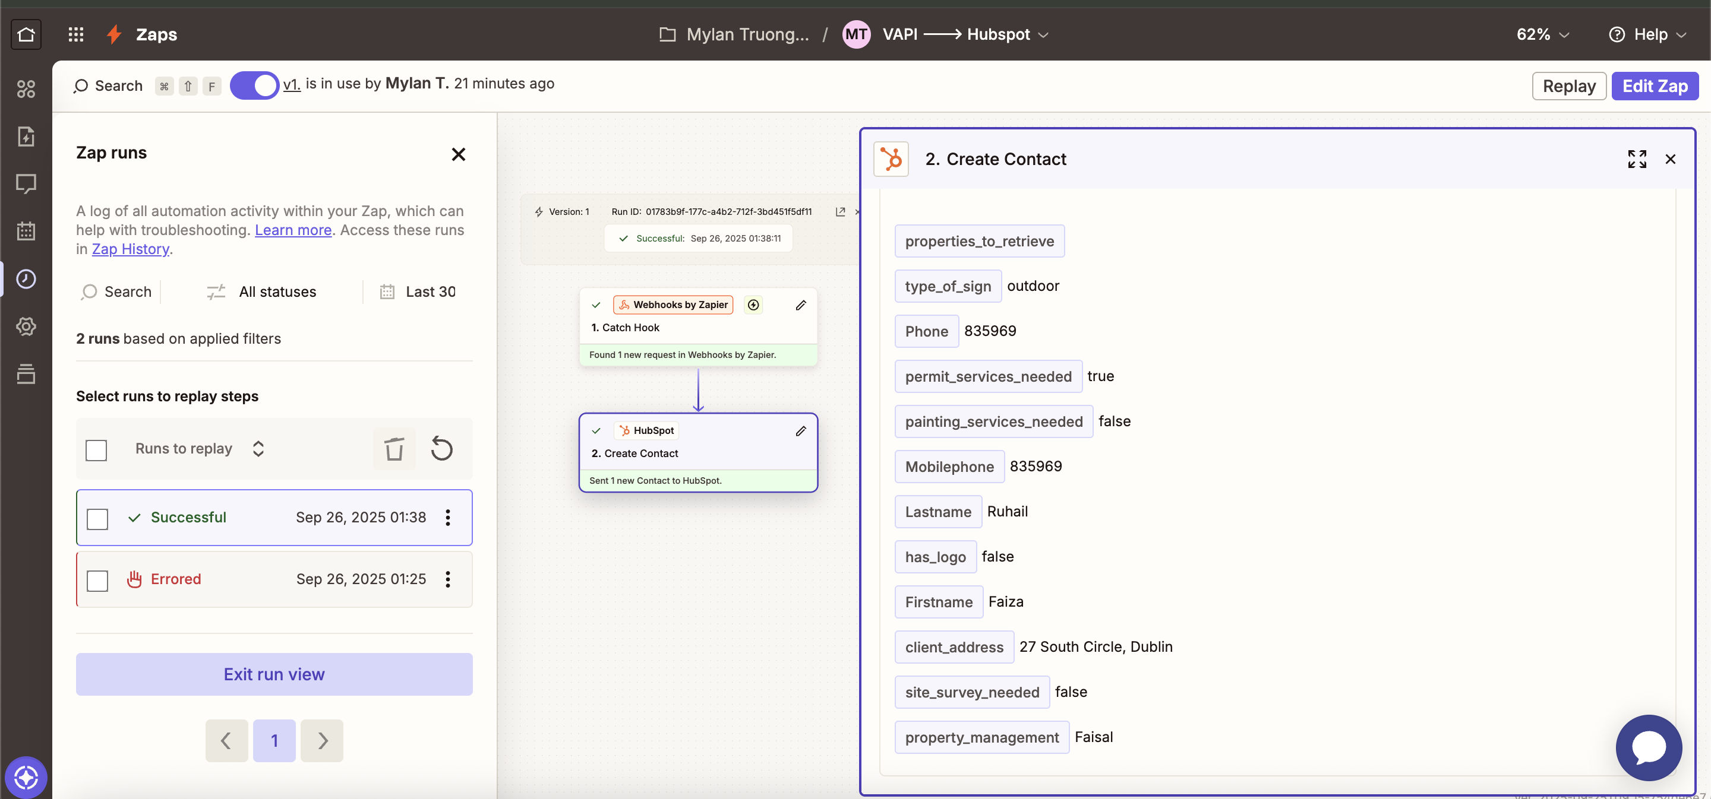This screenshot has width=1711, height=799.
Task: Check the Successful run checkbox
Action: pyautogui.click(x=97, y=518)
